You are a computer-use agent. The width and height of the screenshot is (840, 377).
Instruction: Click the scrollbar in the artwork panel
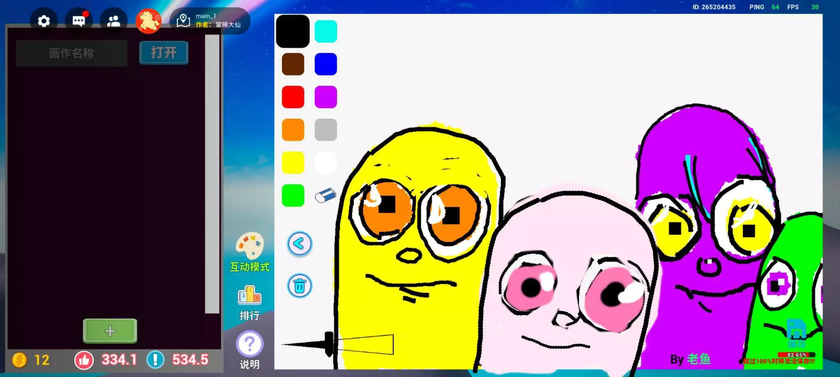click(x=212, y=174)
